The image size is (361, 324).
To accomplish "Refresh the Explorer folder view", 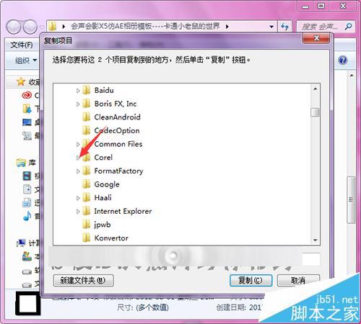I will pos(284,27).
